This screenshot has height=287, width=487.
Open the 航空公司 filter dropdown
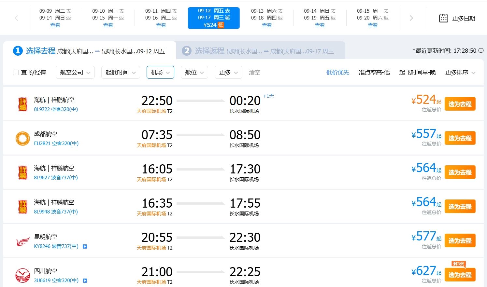tap(75, 73)
